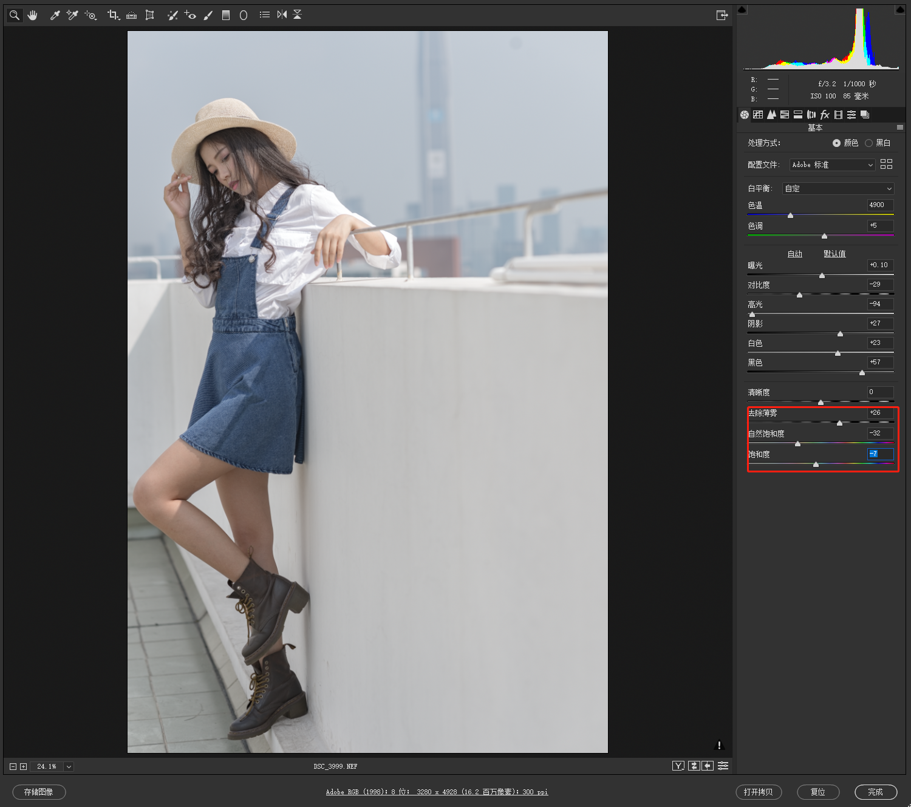Click the 自动 auto adjustment link
This screenshot has height=807, width=911.
tap(794, 254)
